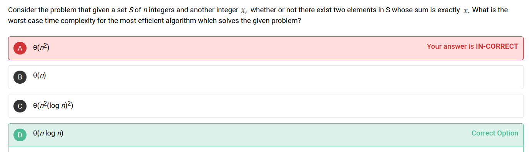Click the 'Your answer is IN-CORRECT' label
Image resolution: width=530 pixels, height=152 pixels.
click(x=472, y=46)
